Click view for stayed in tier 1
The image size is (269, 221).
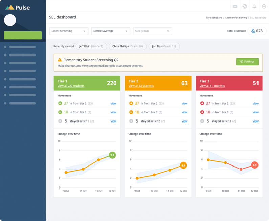113,121
